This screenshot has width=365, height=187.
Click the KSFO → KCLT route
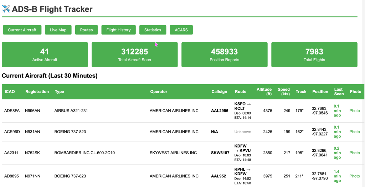(243, 106)
